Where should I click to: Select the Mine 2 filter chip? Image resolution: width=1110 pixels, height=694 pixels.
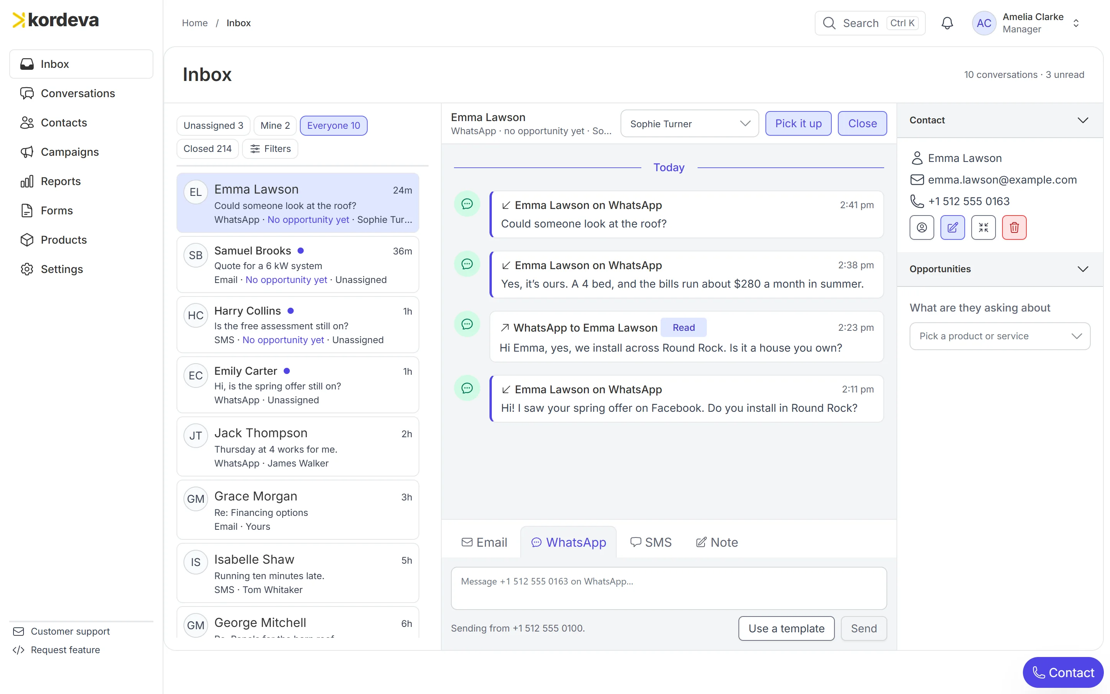[275, 125]
